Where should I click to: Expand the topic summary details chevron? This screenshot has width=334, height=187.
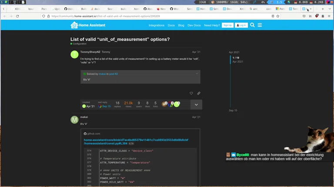point(196,104)
